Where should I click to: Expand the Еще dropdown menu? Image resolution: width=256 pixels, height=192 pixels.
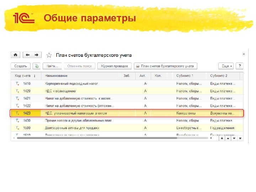pyautogui.click(x=226, y=66)
